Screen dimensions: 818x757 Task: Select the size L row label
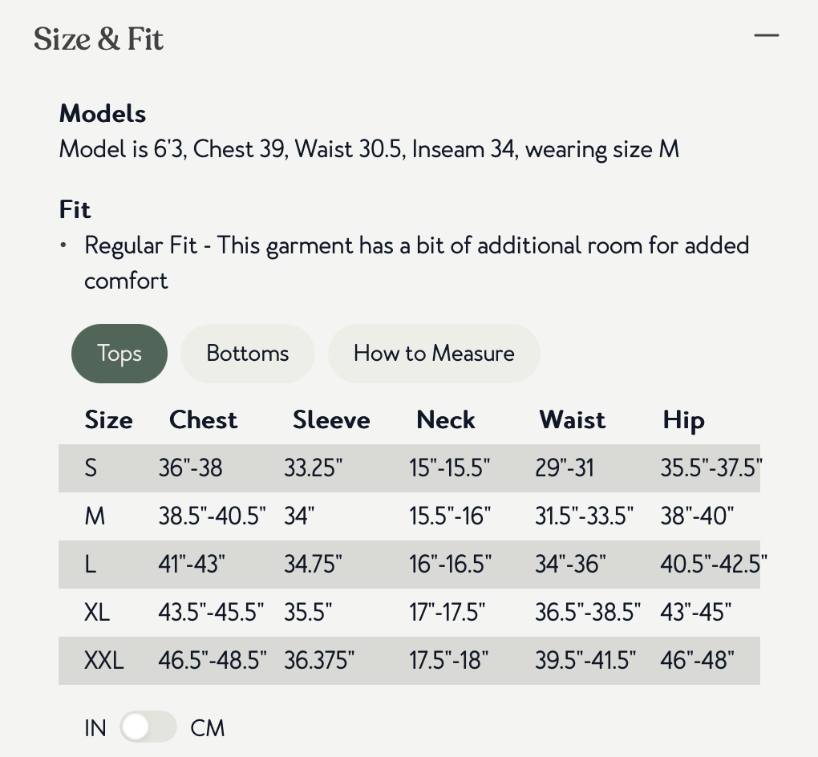point(90,564)
